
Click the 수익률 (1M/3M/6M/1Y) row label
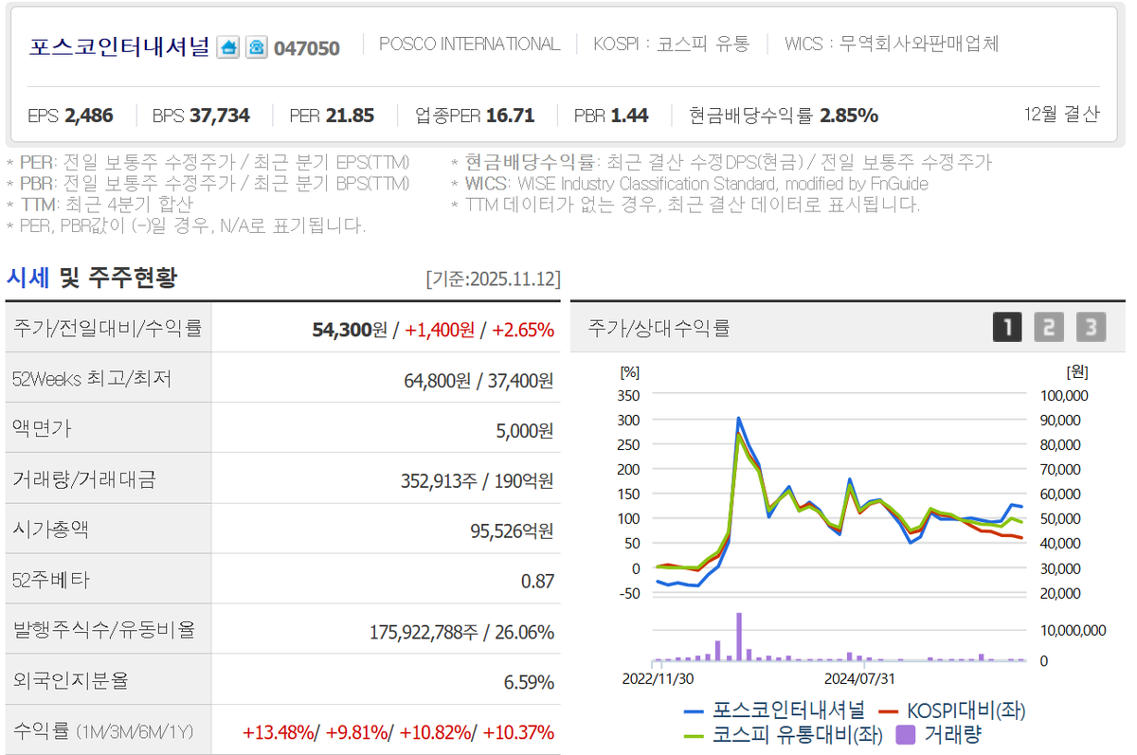[102, 731]
